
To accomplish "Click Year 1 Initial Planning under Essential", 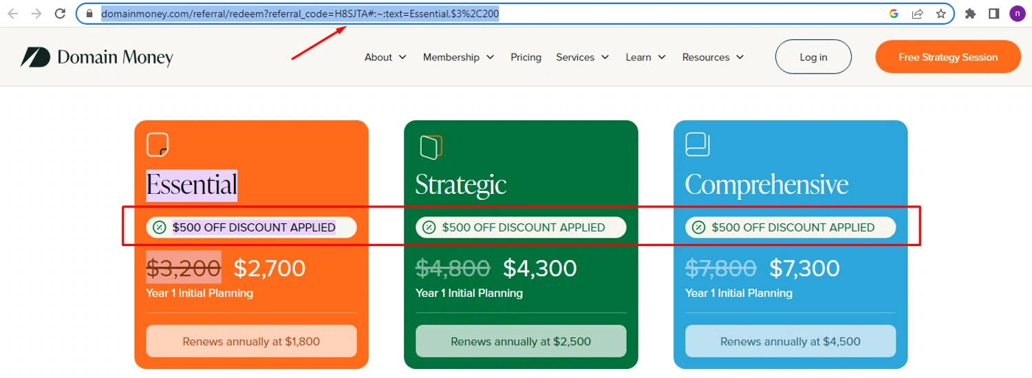I will point(200,293).
